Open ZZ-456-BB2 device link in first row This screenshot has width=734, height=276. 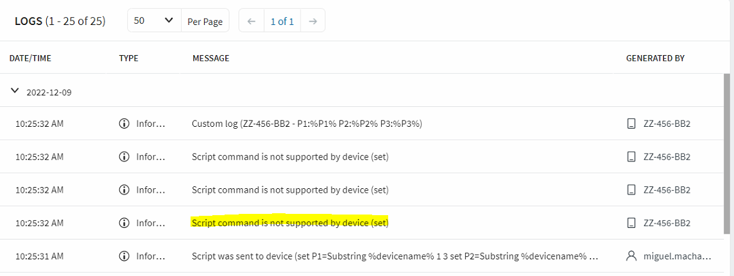[x=667, y=124]
